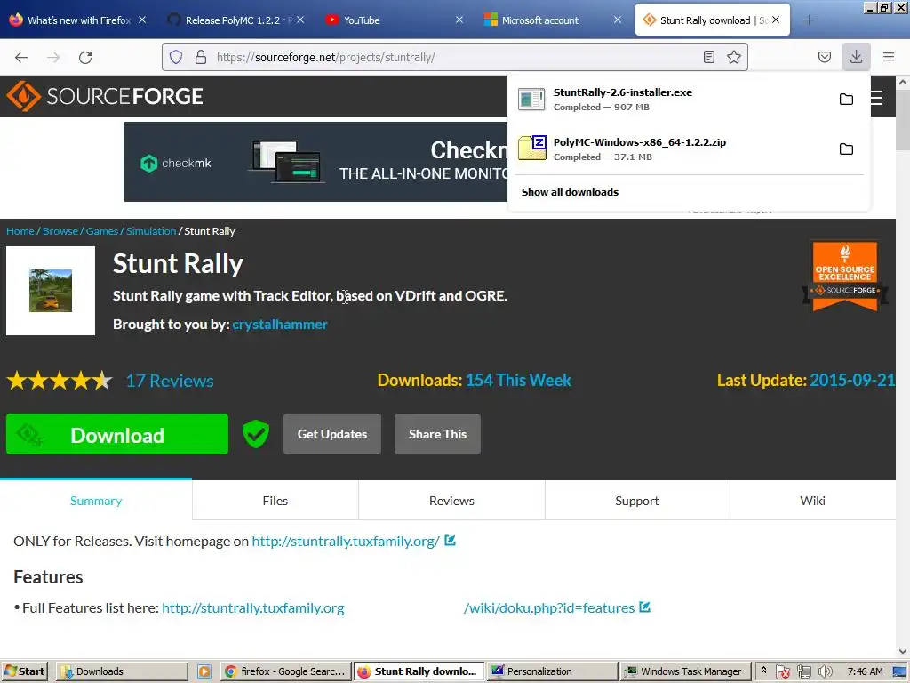This screenshot has height=683, width=910.
Task: Click external link icon after features link
Action: coord(644,607)
